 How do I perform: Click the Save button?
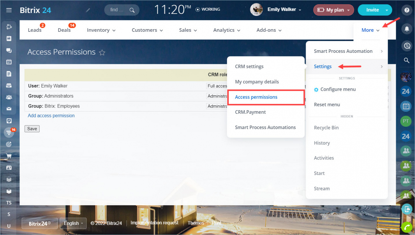[x=32, y=129]
